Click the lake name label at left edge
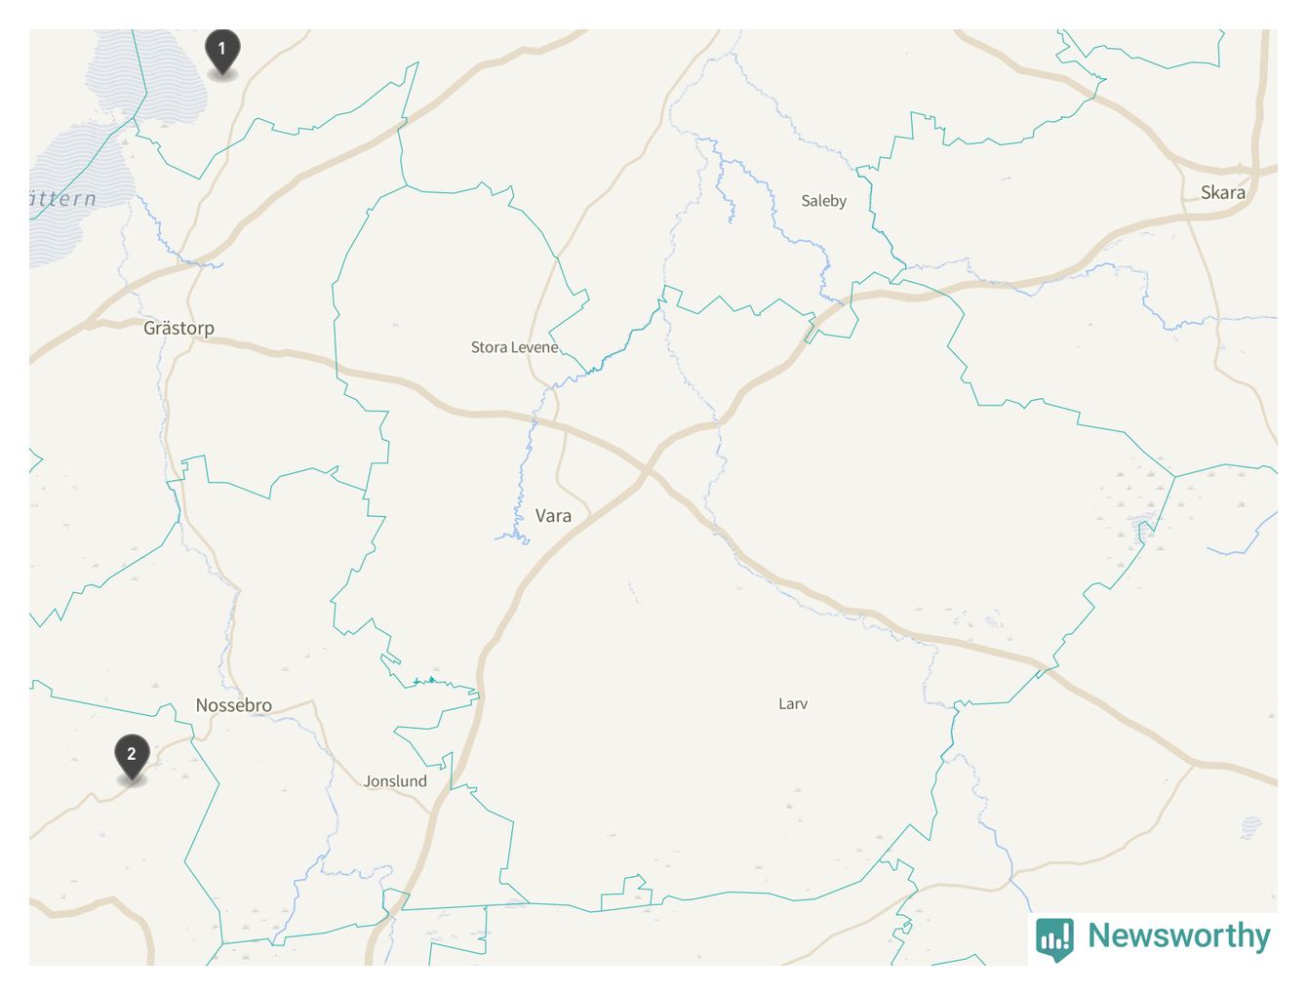This screenshot has width=1307, height=995. point(62,199)
